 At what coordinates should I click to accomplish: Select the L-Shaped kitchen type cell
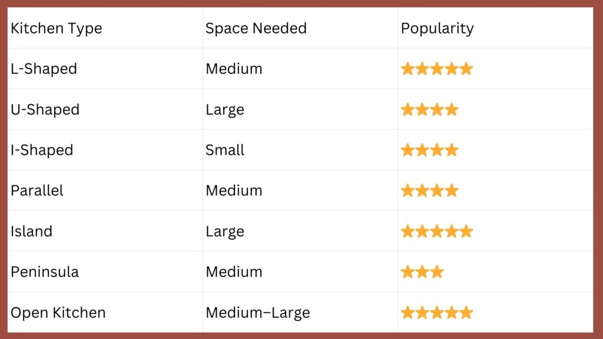click(x=44, y=69)
